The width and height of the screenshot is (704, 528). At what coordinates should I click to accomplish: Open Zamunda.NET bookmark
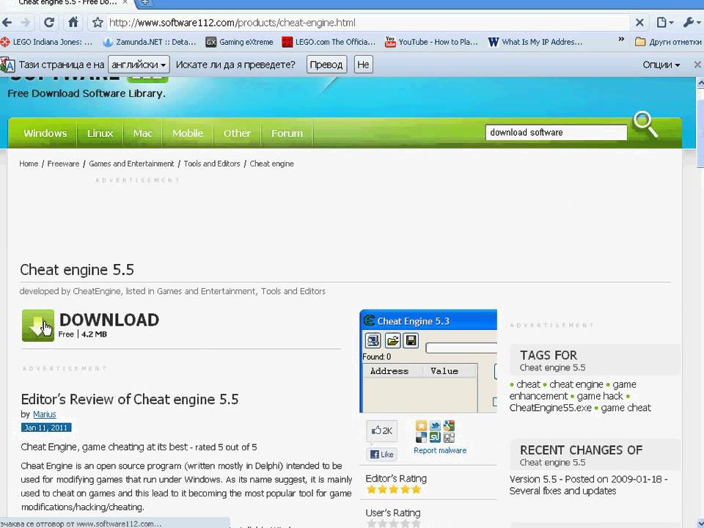point(150,43)
